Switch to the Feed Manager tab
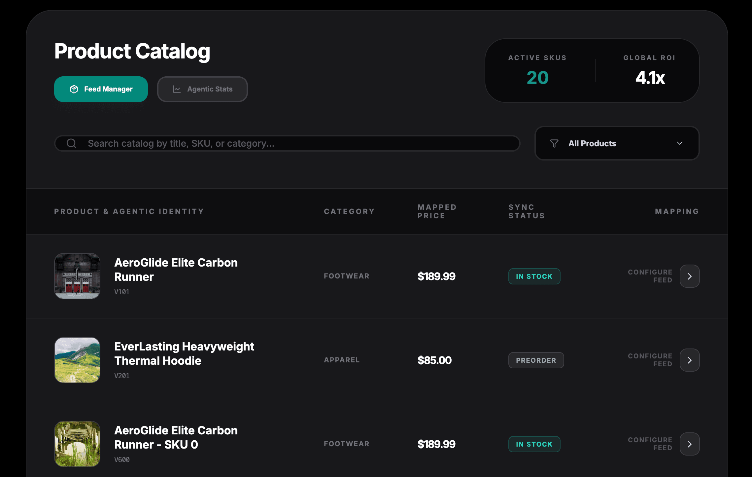 tap(101, 89)
